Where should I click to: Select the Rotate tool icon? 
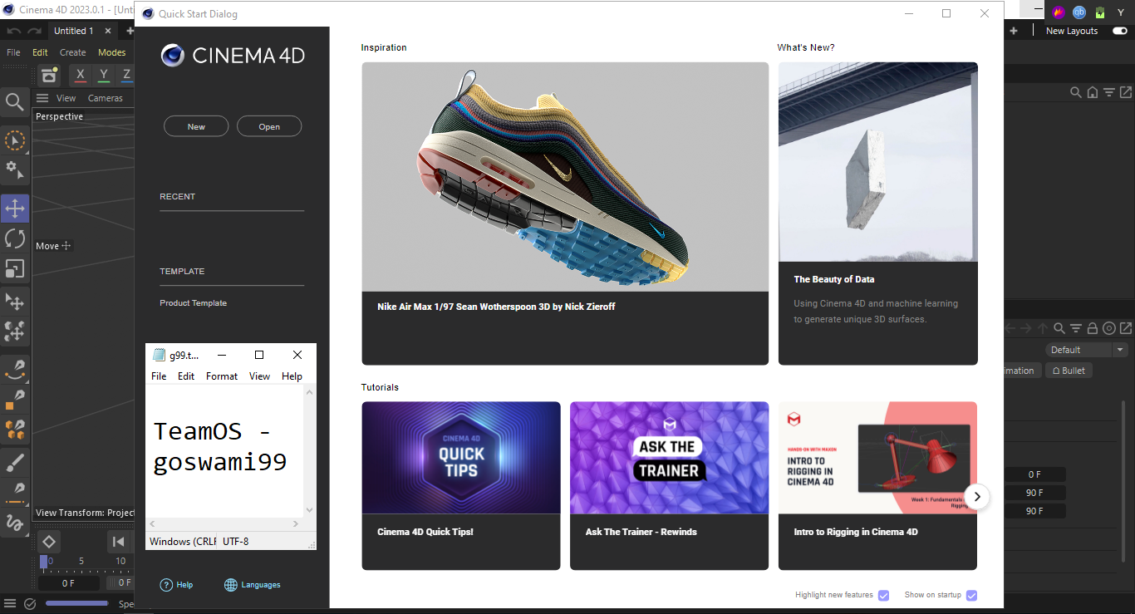pos(15,238)
